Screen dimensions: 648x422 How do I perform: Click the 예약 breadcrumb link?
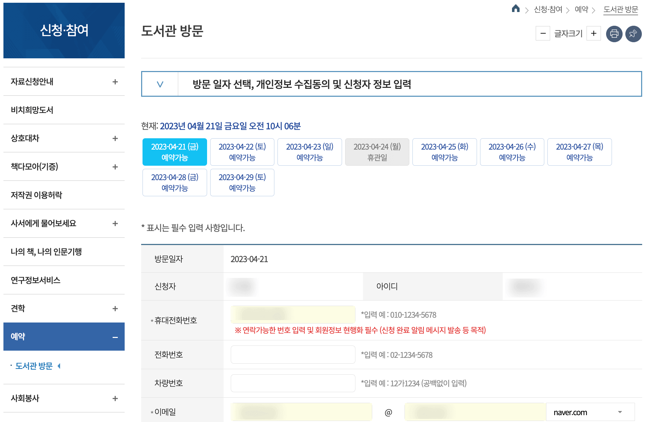tap(582, 10)
